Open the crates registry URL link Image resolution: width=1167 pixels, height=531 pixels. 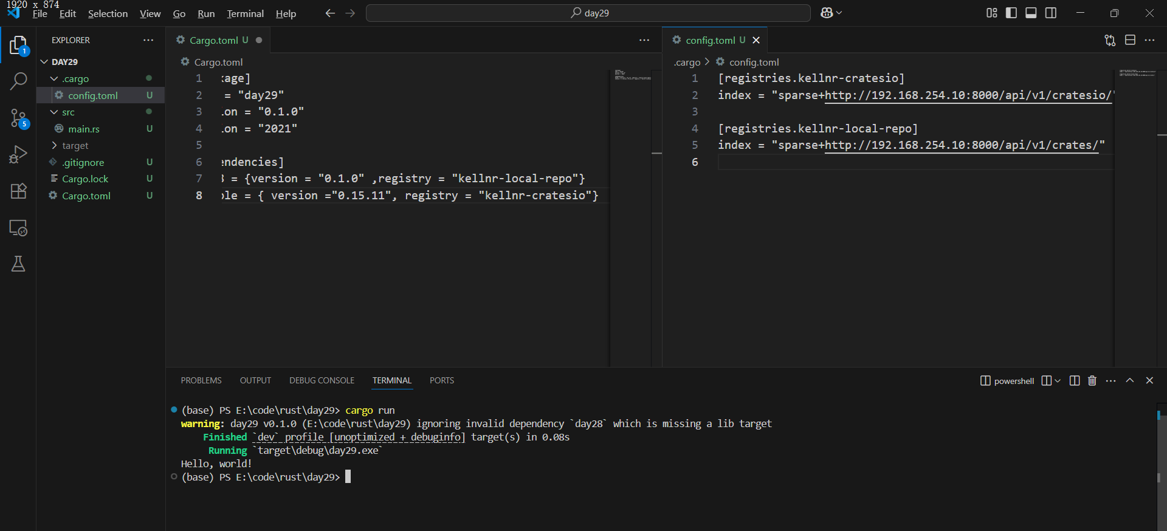(960, 145)
